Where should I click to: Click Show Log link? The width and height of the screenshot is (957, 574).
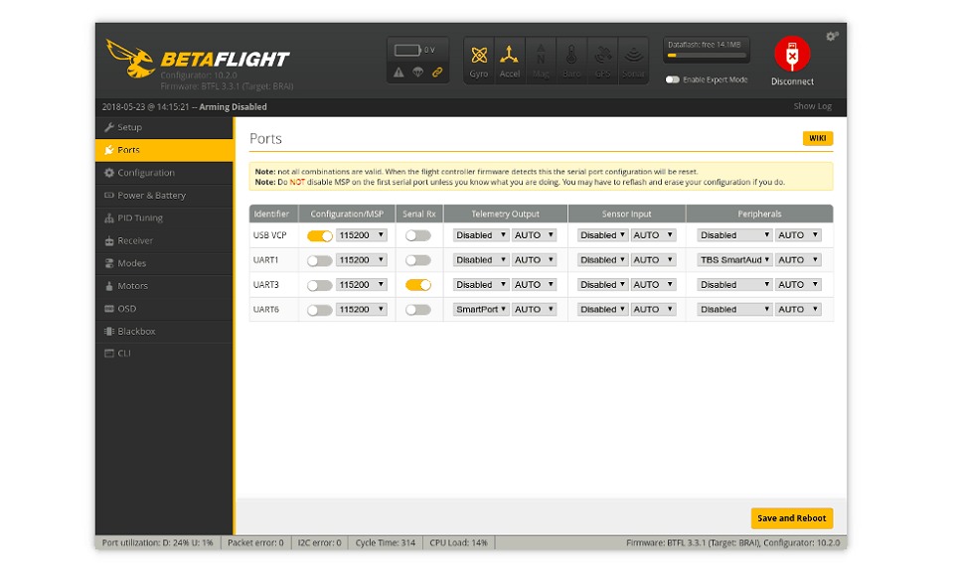[x=812, y=106]
